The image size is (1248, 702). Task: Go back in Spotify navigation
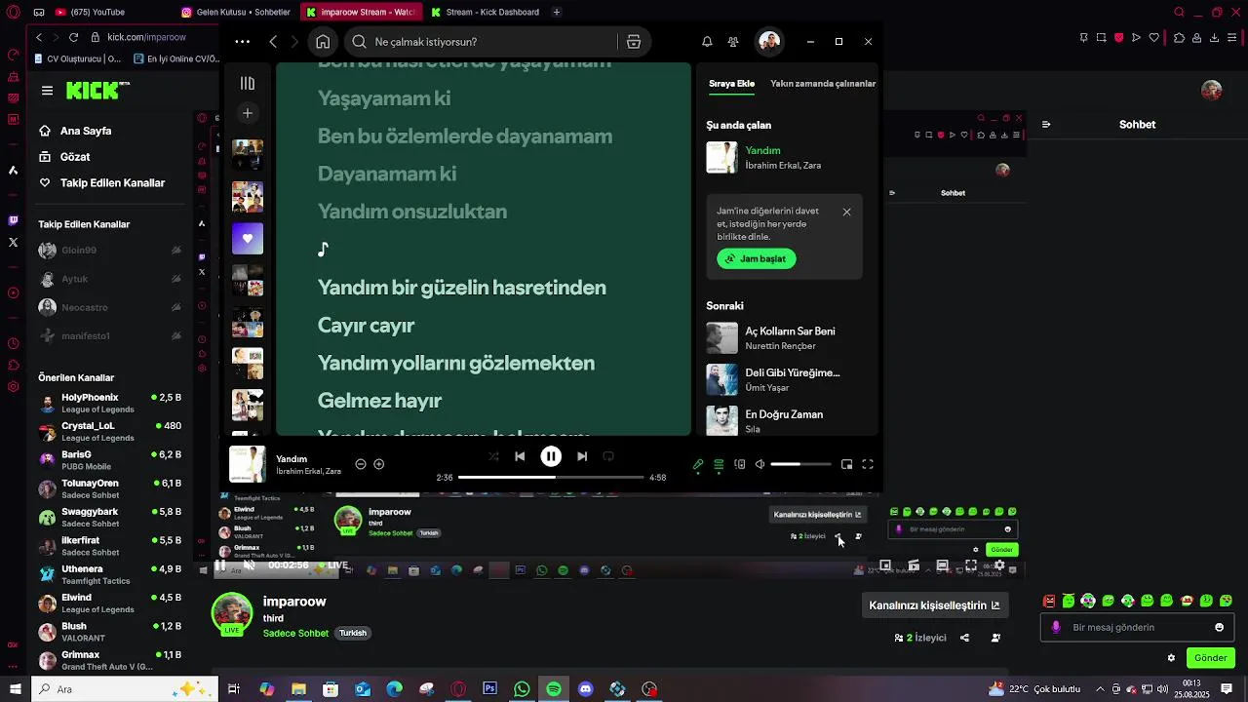[273, 42]
